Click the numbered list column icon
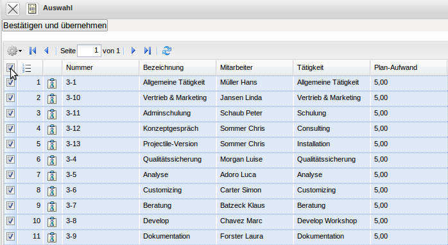The width and height of the screenshot is (448, 245). (26, 68)
